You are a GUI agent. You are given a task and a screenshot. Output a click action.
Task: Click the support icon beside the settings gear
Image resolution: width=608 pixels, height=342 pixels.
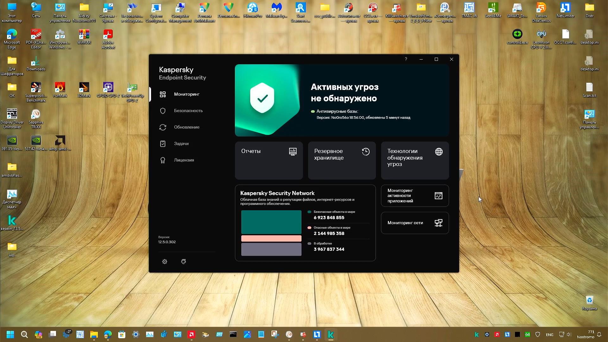183,262
